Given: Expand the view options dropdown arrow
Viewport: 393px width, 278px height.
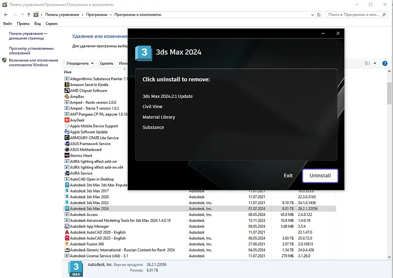Looking at the screenshot, I should (x=375, y=63).
